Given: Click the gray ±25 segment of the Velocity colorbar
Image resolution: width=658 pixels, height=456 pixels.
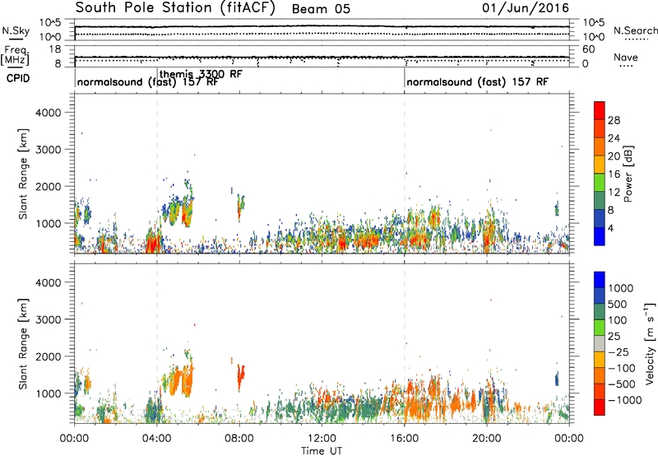Looking at the screenshot, I should 600,343.
